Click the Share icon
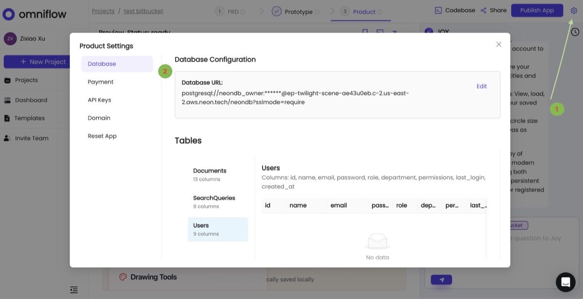 point(494,10)
